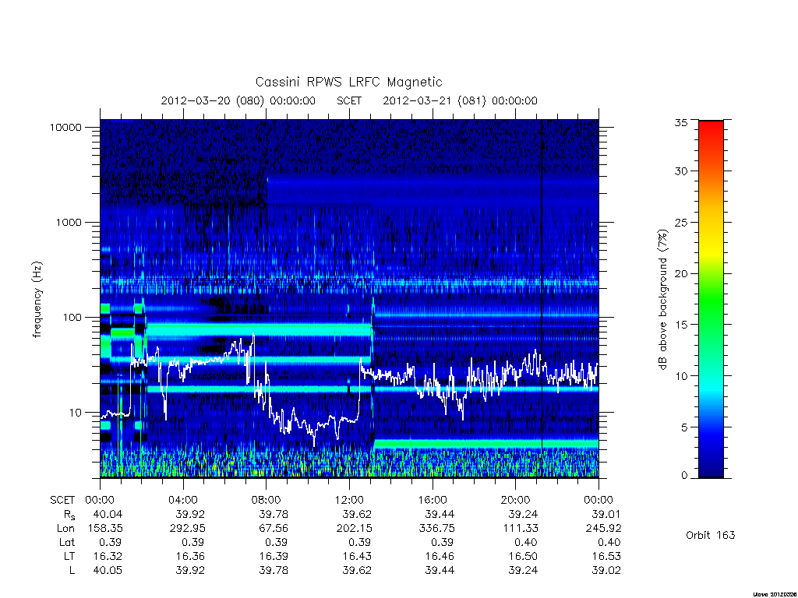Click the broad blue band near 3000 Hz
Image resolution: width=798 pixels, height=598 pixels.
click(x=433, y=191)
